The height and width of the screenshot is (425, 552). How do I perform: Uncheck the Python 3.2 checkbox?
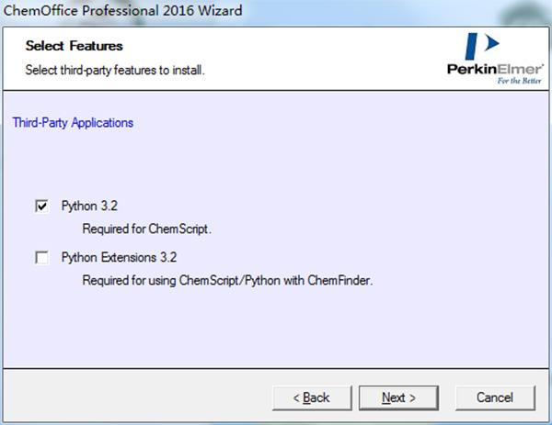coord(42,206)
